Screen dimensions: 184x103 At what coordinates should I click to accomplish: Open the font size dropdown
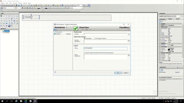20,8
